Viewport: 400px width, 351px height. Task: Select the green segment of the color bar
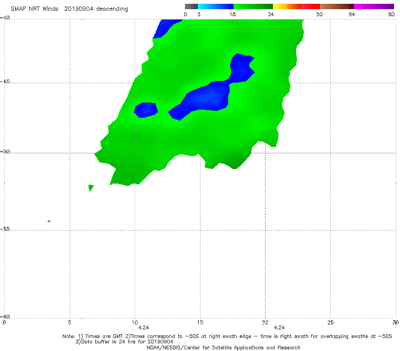[253, 6]
